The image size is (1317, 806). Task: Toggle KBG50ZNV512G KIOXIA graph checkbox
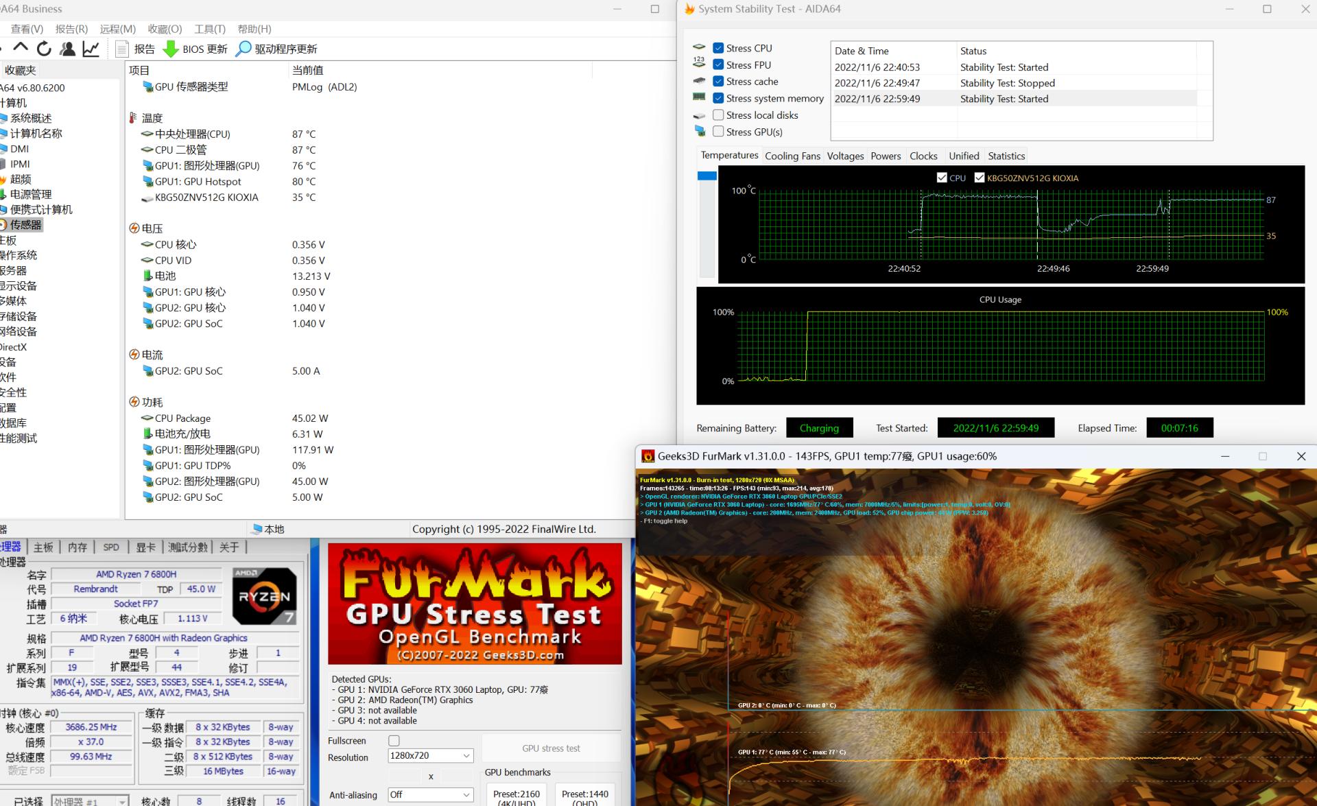point(980,178)
